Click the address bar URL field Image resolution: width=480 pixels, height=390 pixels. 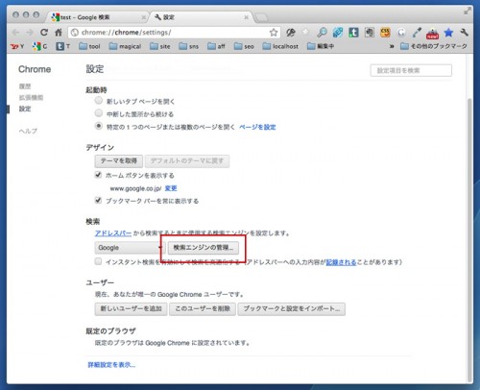click(175, 33)
